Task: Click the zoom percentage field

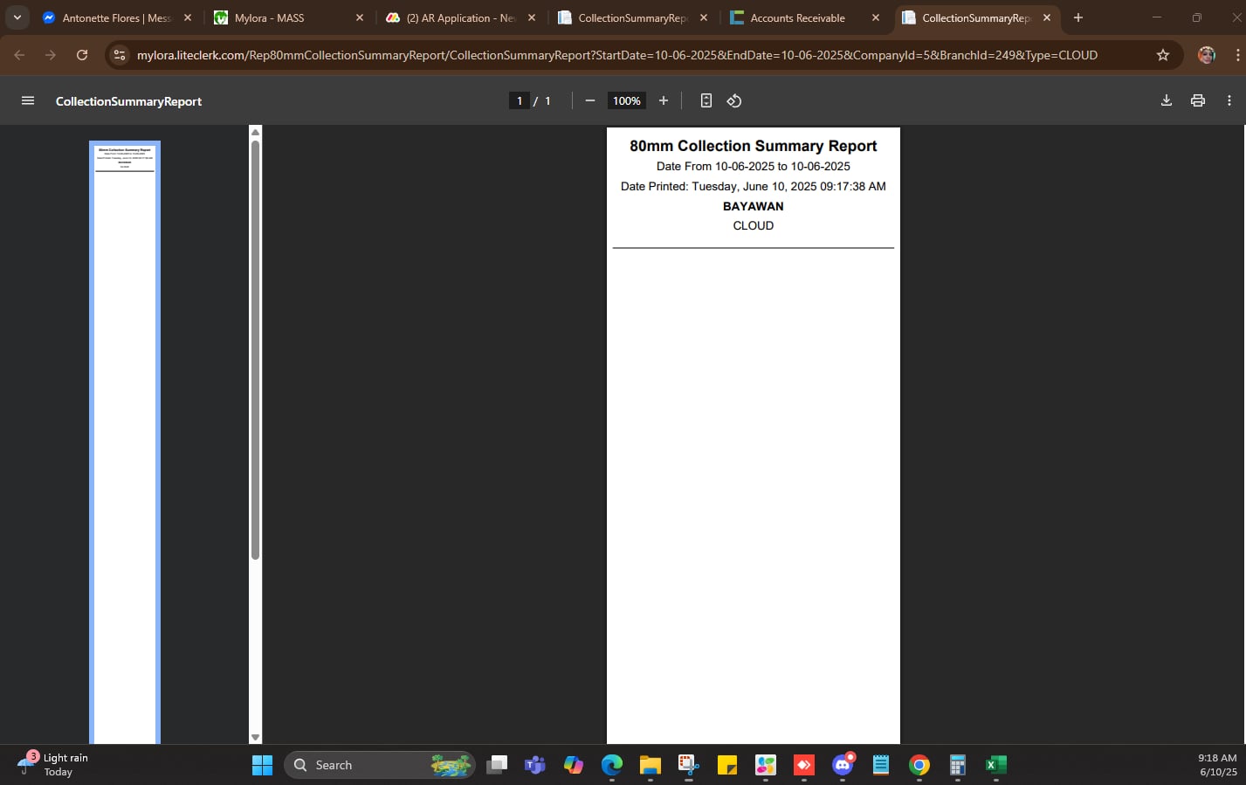Action: (626, 101)
